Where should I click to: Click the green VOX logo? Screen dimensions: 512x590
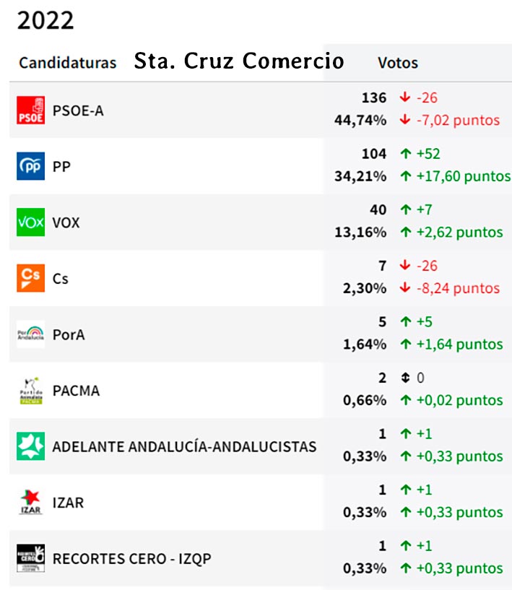(30, 222)
